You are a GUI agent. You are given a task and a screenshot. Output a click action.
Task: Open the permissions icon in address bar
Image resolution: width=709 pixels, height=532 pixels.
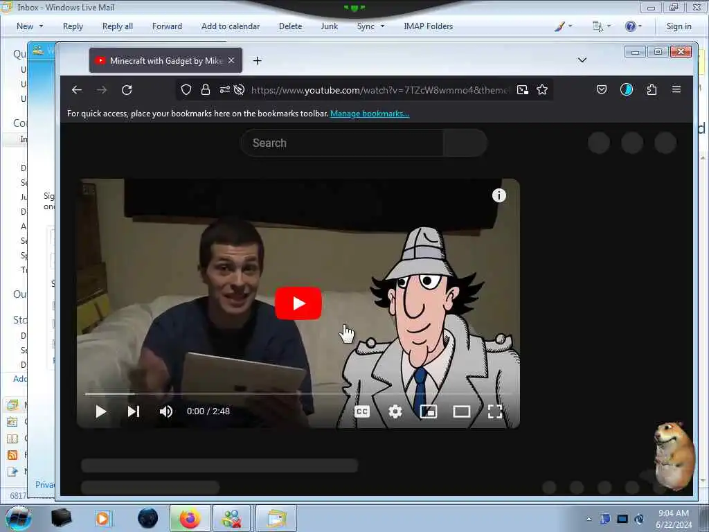(x=225, y=89)
